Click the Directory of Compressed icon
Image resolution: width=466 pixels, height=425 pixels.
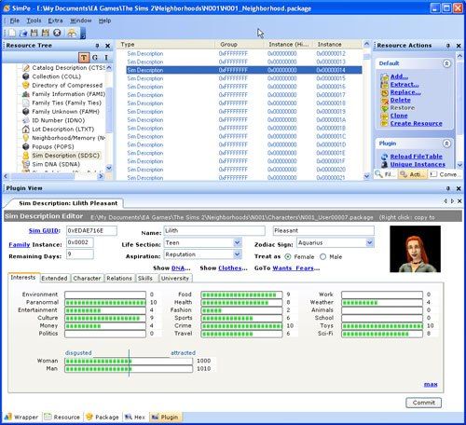click(x=26, y=85)
